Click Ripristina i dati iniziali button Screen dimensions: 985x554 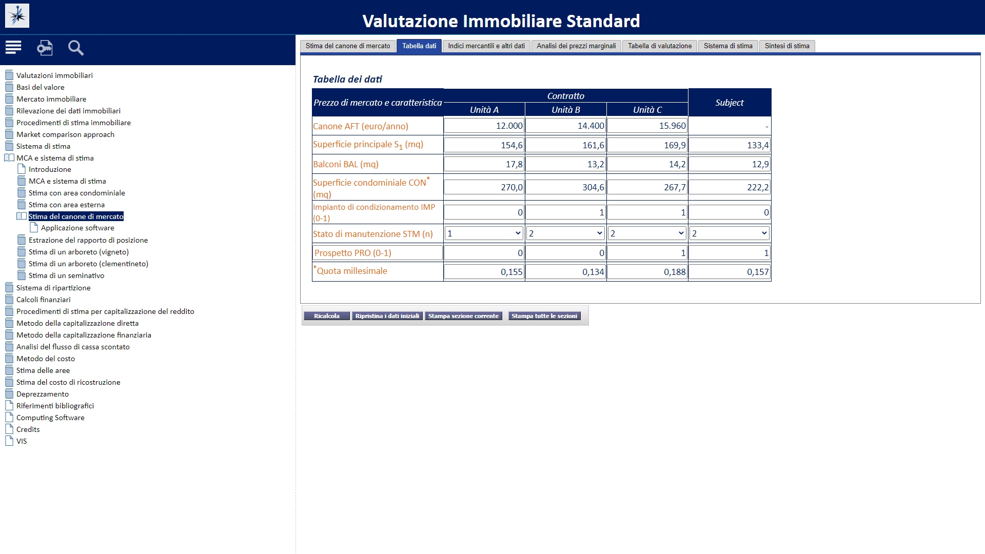pyautogui.click(x=387, y=316)
